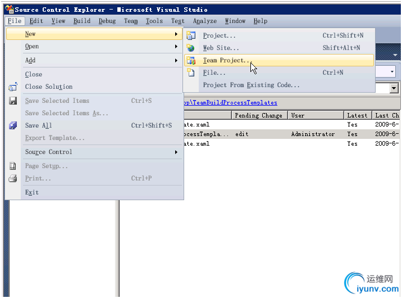Choose Save All menu entry
Screen dimensions: 402x298
(x=94, y=125)
